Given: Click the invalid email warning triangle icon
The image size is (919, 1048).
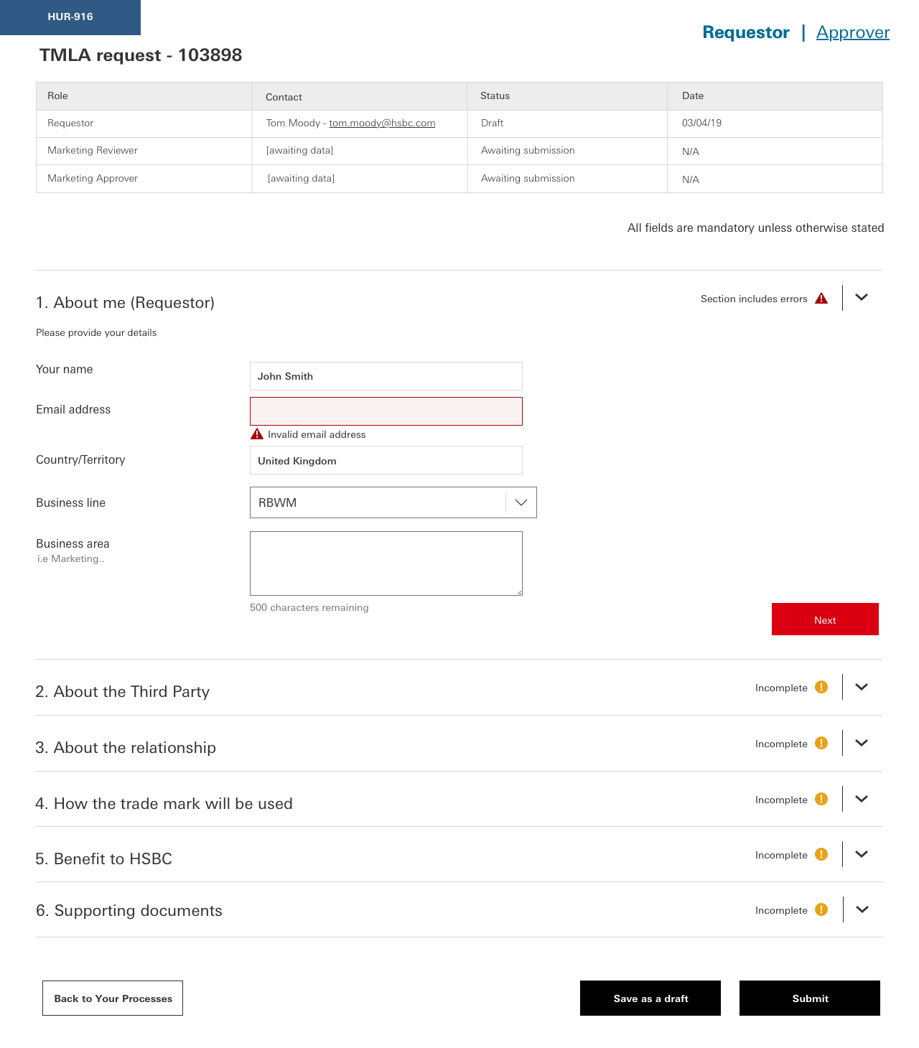Looking at the screenshot, I should click(257, 434).
